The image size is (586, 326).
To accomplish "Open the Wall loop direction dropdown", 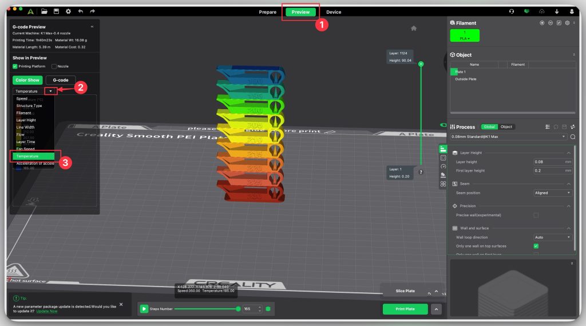I will click(x=552, y=237).
